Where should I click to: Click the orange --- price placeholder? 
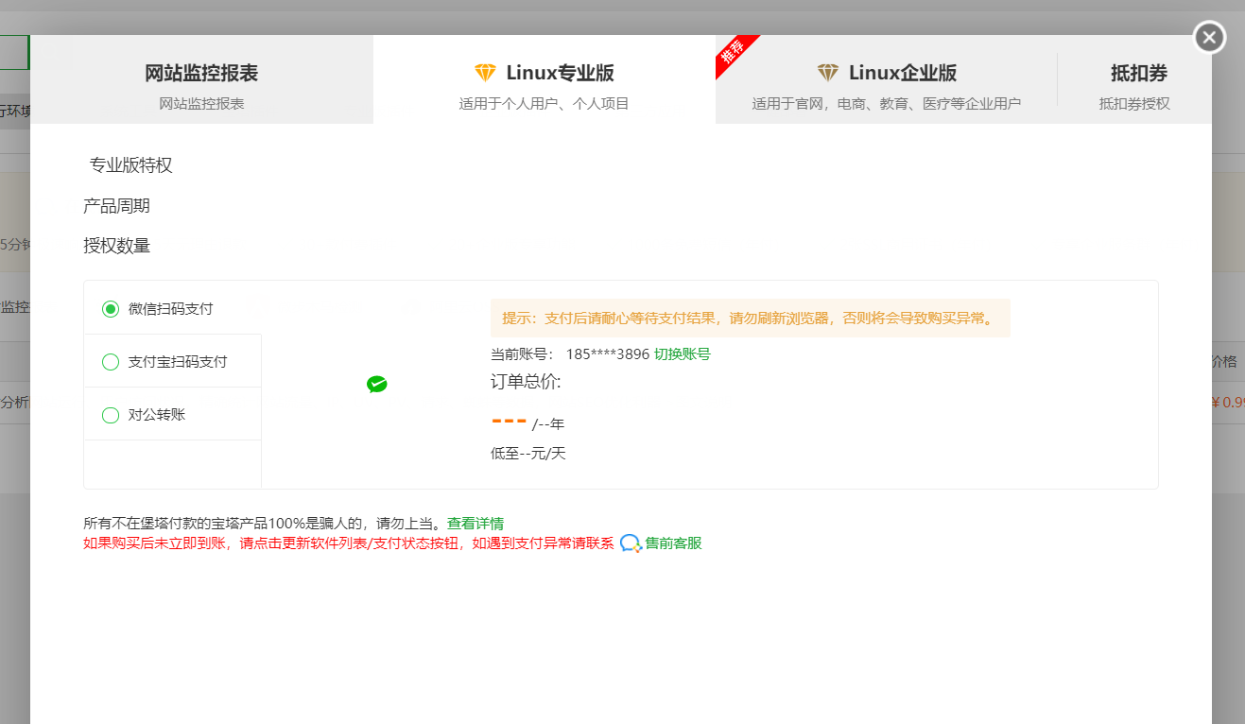click(509, 421)
